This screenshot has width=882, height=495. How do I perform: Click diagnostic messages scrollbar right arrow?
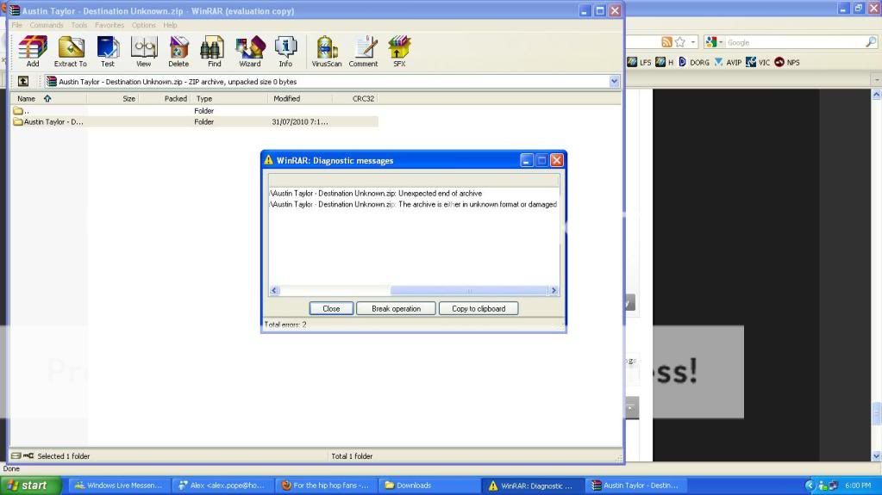(x=554, y=290)
